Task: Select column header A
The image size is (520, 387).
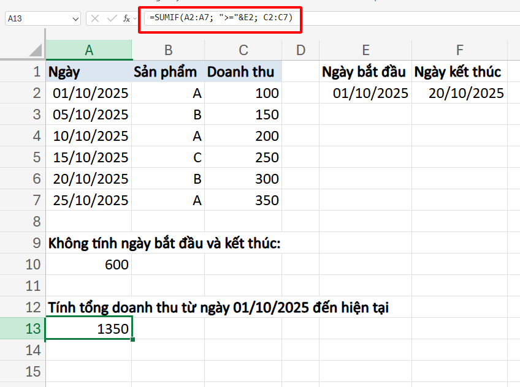Action: [89, 51]
